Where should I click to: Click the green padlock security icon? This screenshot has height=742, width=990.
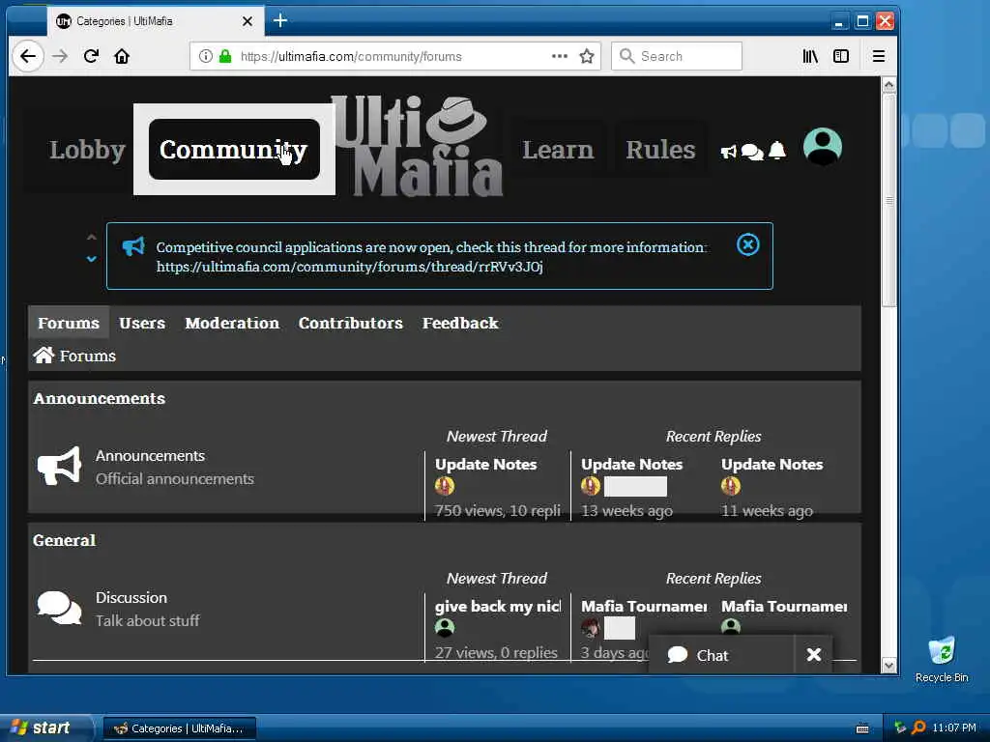point(224,56)
